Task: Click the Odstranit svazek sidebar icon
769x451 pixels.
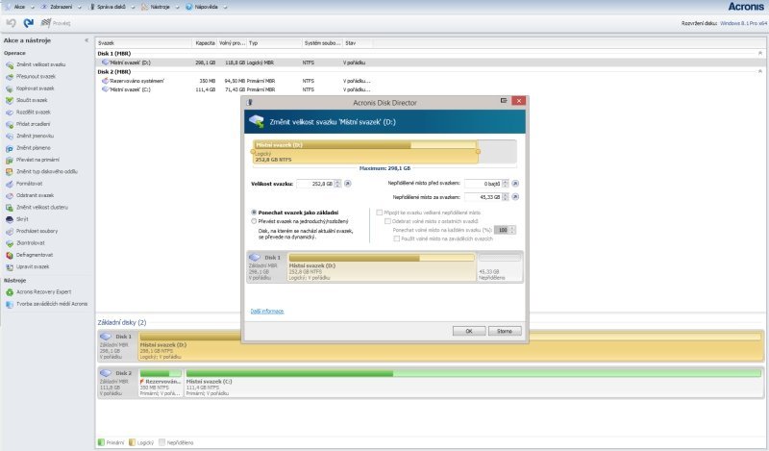Action: pos(10,195)
